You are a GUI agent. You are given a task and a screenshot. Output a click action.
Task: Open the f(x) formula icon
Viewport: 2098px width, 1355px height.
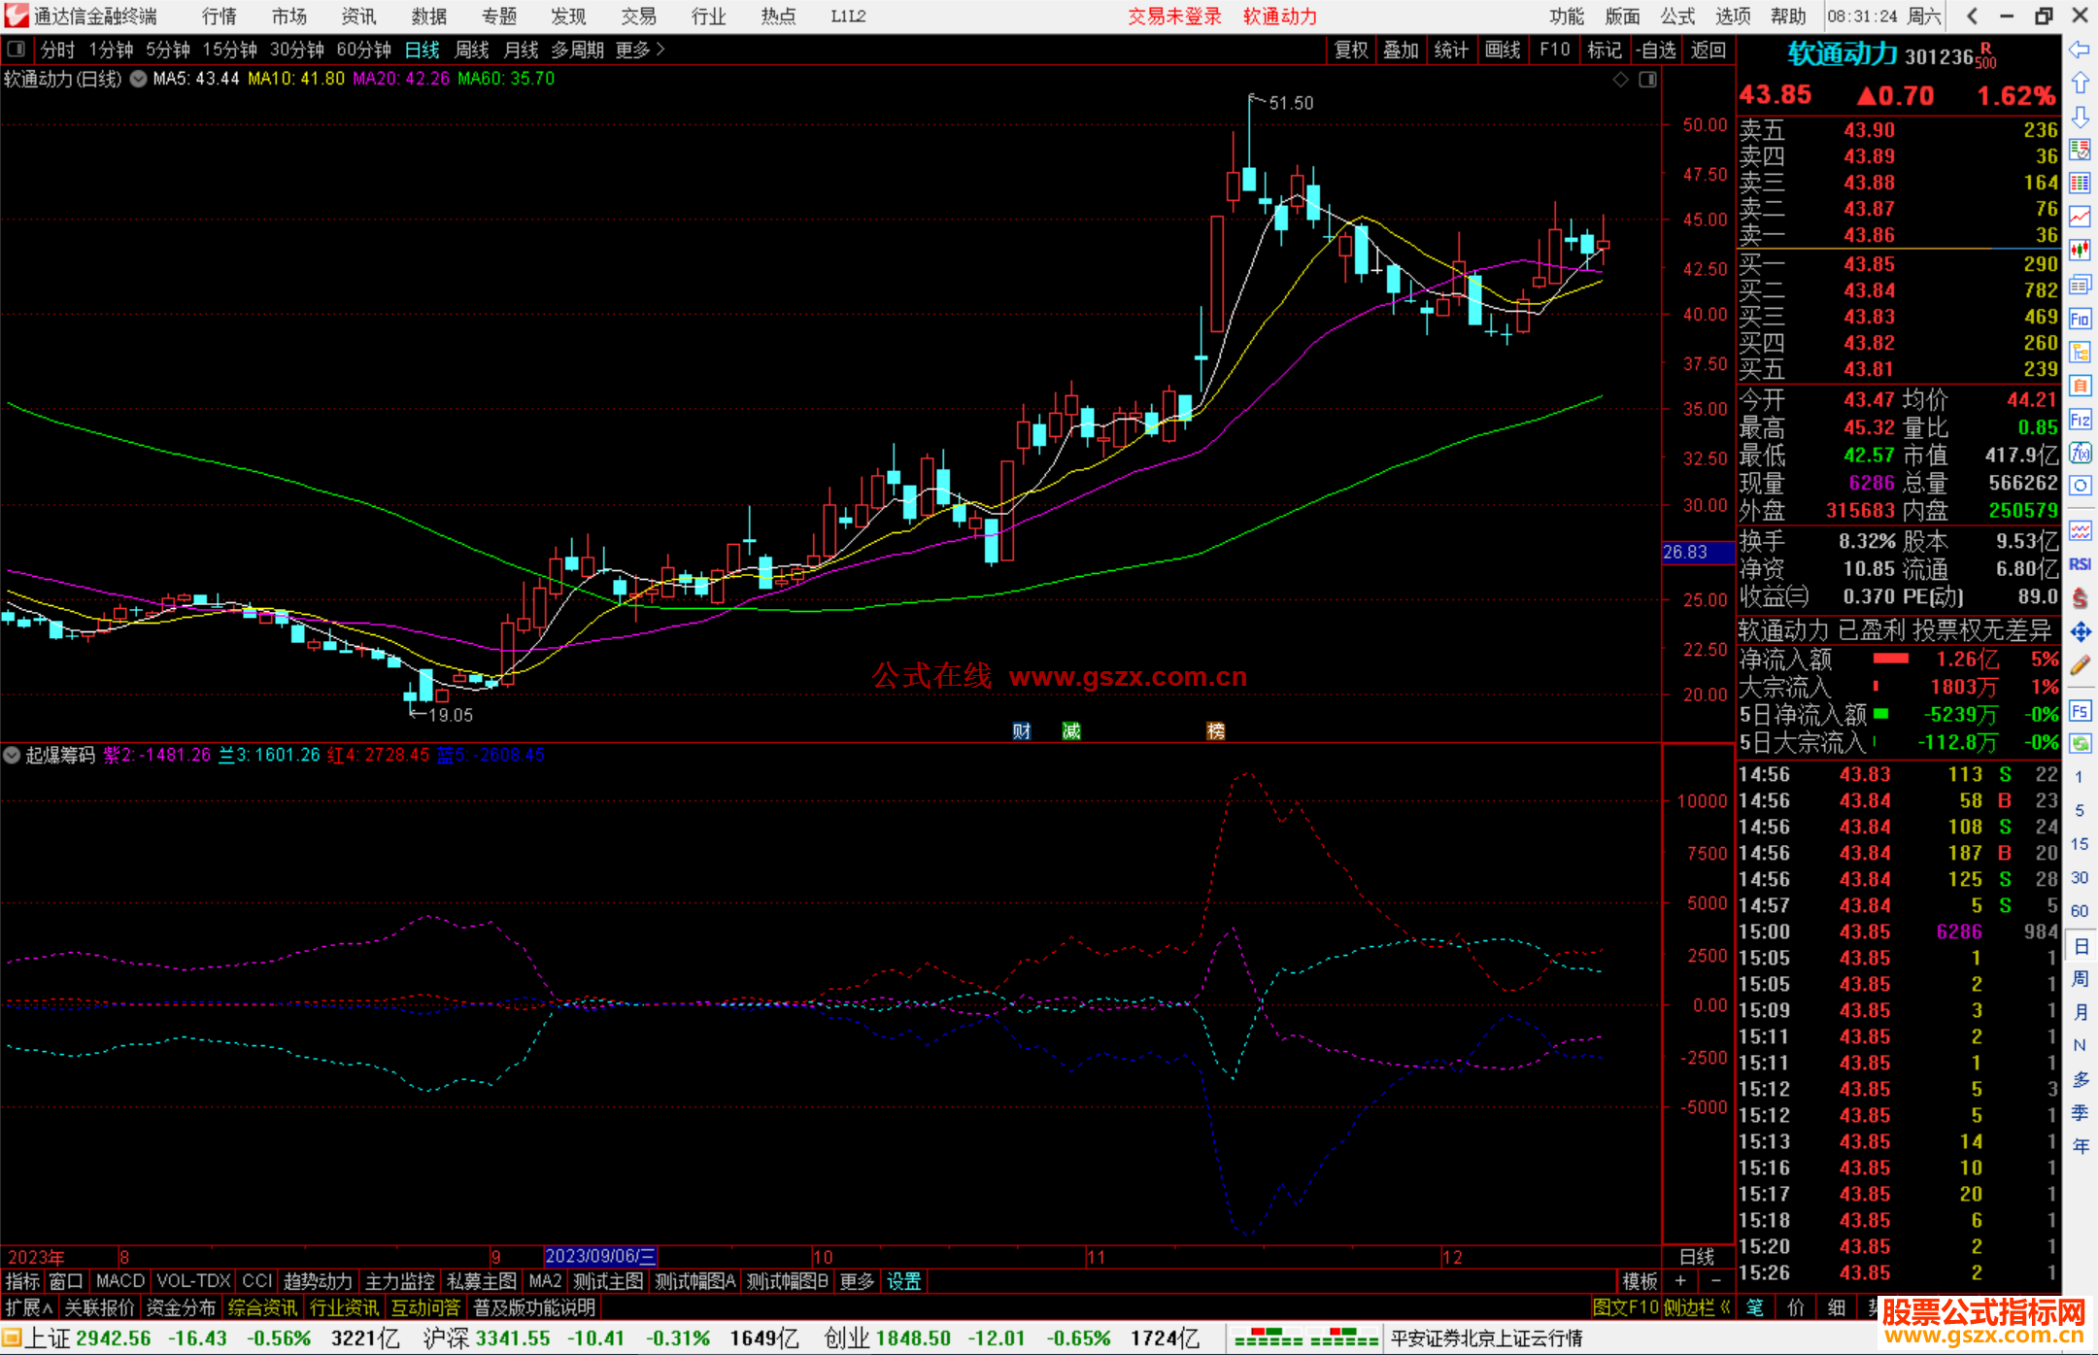point(2080,453)
